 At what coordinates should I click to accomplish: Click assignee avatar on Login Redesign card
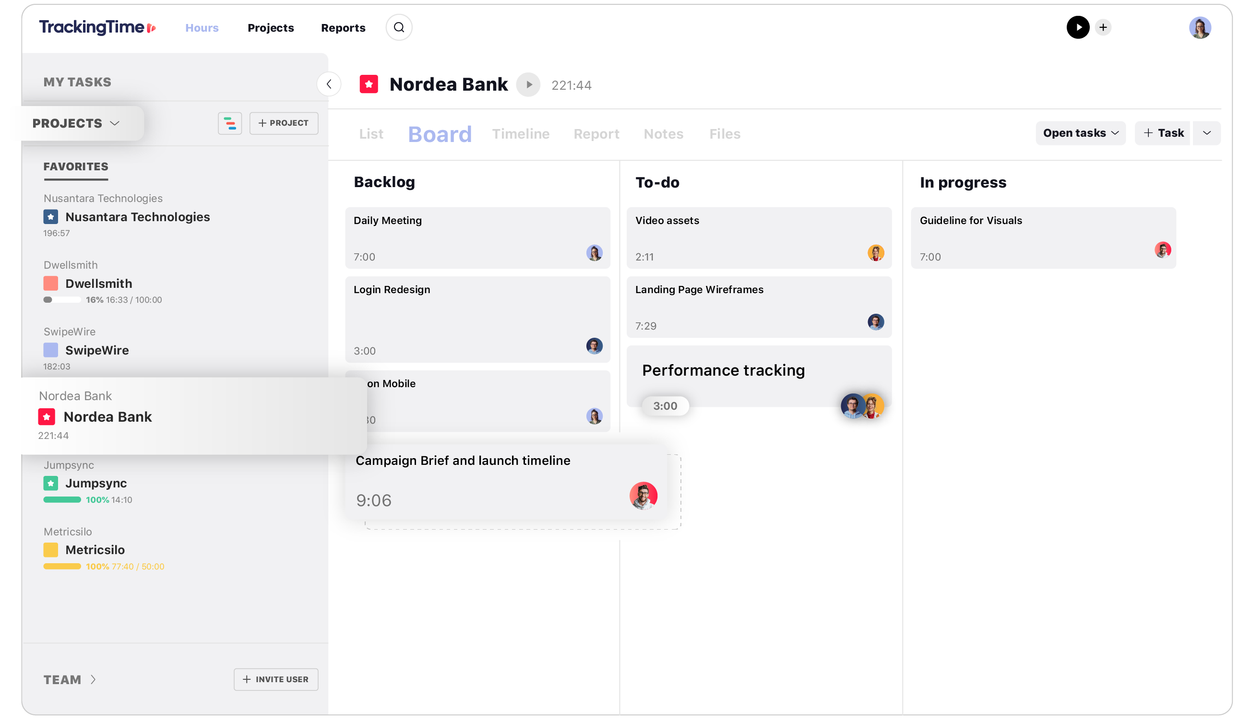tap(594, 346)
